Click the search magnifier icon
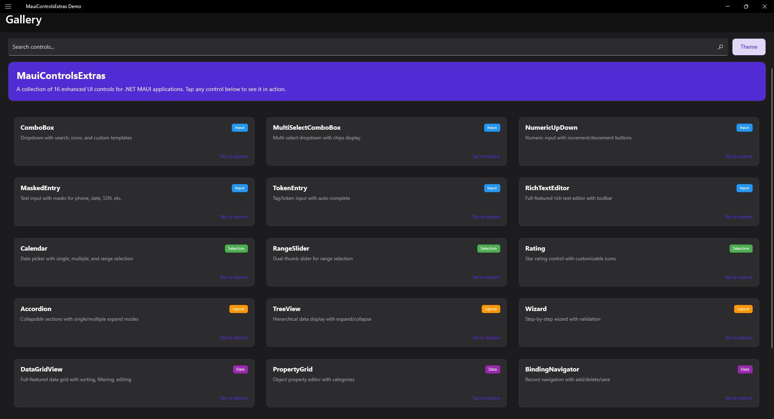 click(x=720, y=47)
